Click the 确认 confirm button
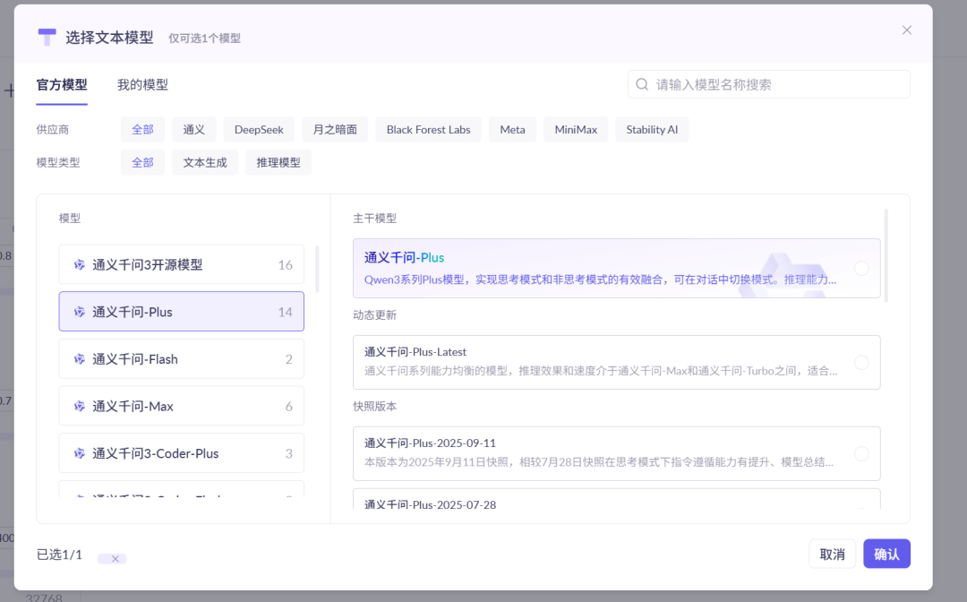 (886, 554)
